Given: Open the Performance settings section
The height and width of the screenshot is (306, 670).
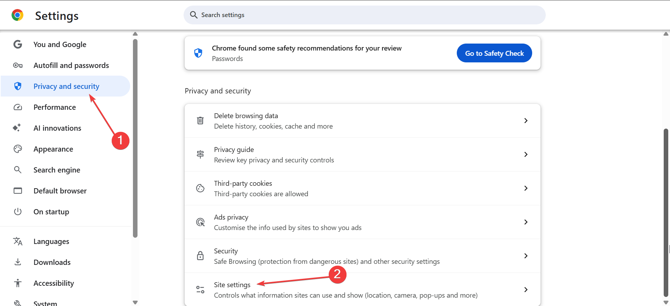Looking at the screenshot, I should point(54,107).
